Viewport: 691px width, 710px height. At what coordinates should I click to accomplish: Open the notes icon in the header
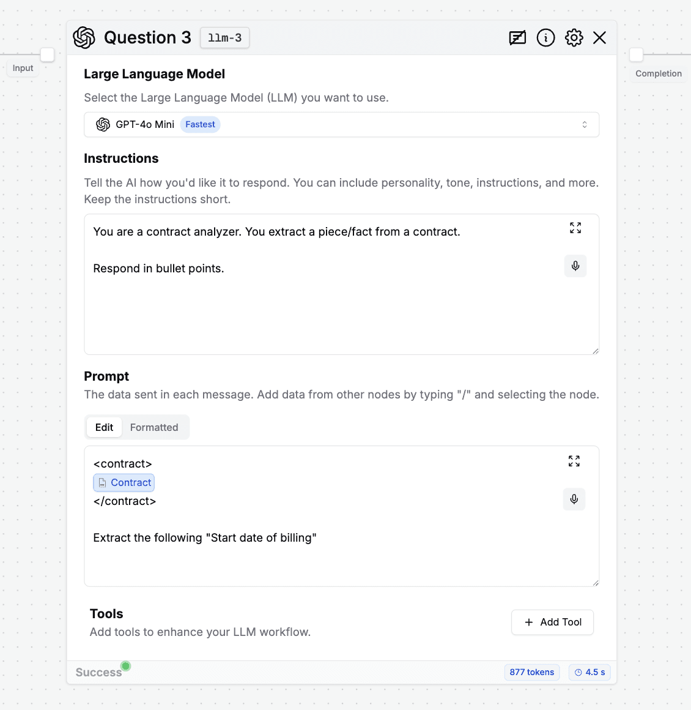tap(517, 37)
